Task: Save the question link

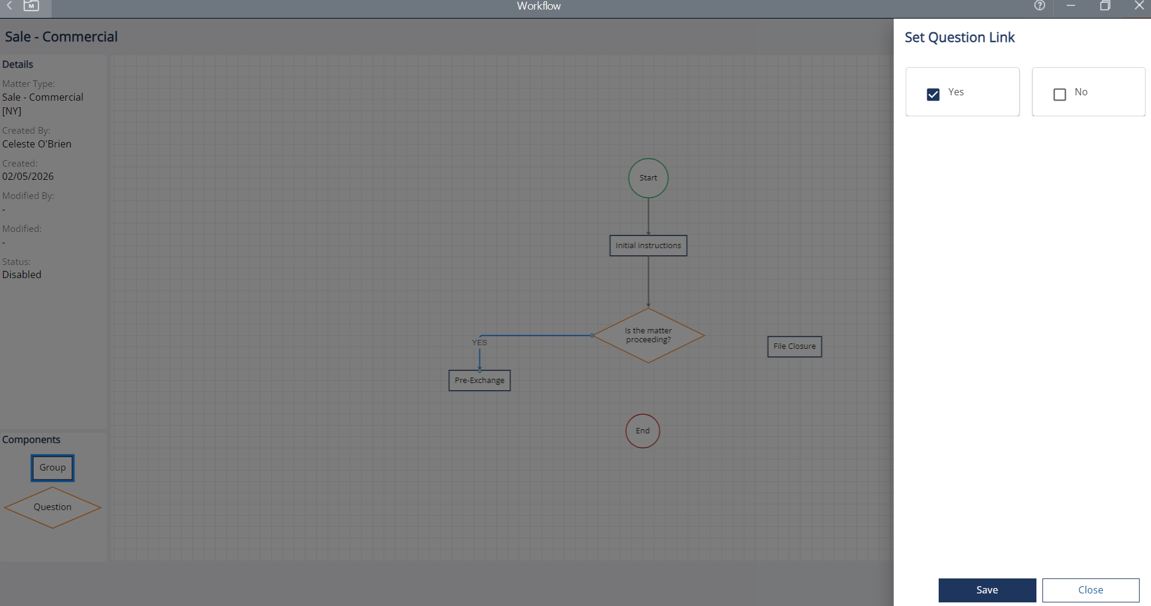Action: coord(987,590)
